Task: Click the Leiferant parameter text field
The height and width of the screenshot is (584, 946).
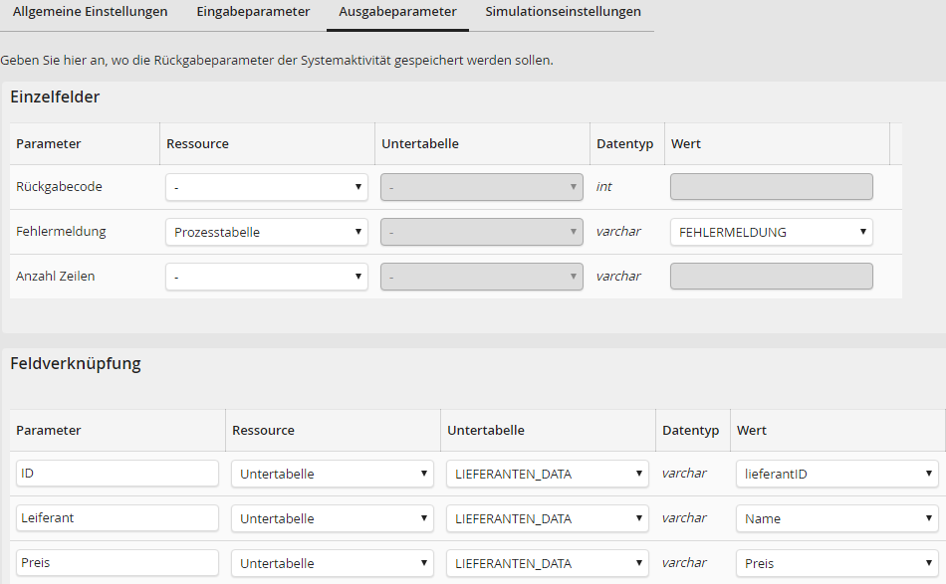Action: coord(117,518)
